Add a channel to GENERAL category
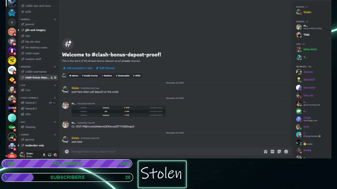The height and width of the screenshot is (189, 337). tap(55, 19)
